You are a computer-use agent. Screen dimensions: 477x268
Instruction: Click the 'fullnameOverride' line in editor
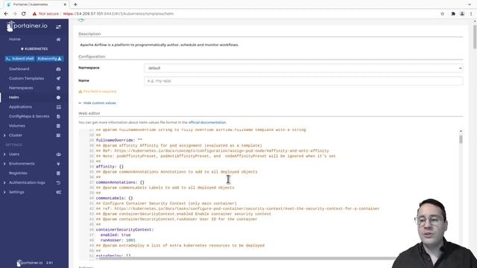point(119,141)
